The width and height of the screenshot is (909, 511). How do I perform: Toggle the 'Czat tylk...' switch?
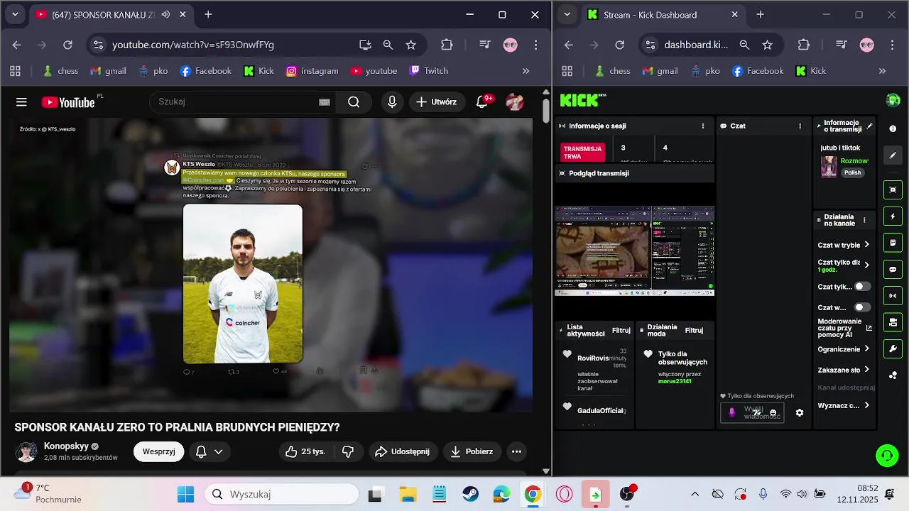tap(861, 287)
